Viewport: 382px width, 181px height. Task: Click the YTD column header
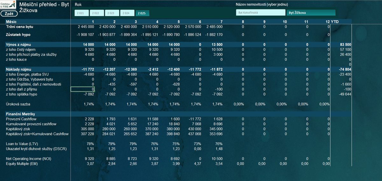[x=335, y=22]
